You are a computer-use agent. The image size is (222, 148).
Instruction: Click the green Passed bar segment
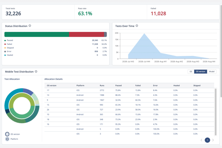tap(37, 34)
